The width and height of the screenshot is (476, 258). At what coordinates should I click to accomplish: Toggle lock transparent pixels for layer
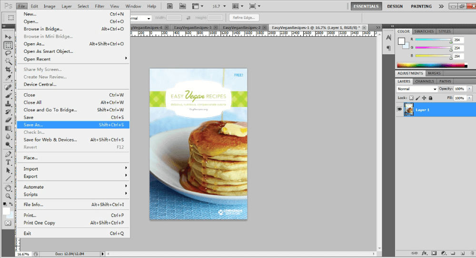point(412,98)
